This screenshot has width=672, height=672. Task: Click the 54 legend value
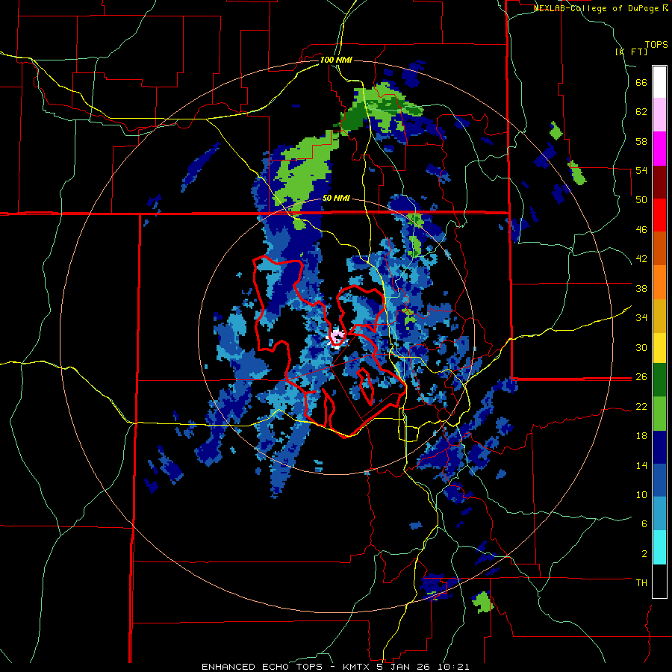coord(641,170)
